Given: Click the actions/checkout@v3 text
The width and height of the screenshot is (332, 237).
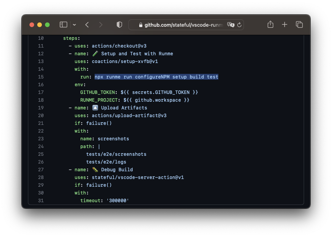Looking at the screenshot, I should pos(119,46).
